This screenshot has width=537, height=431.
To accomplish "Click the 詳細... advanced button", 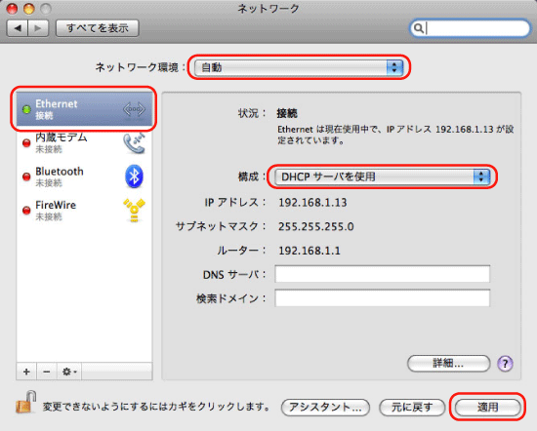I will (x=448, y=364).
